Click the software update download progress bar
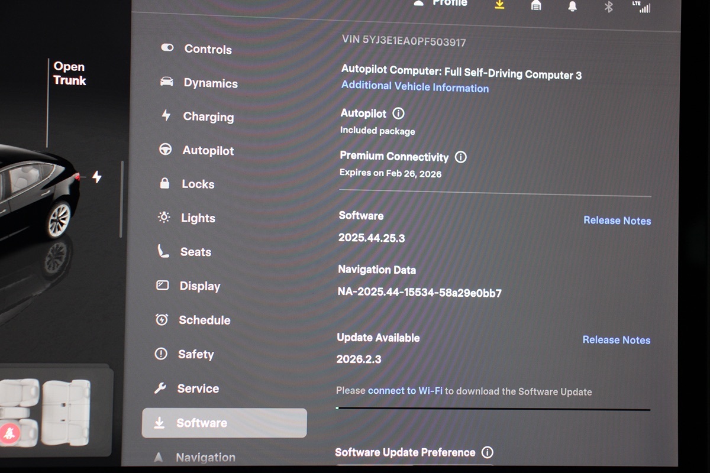 point(493,409)
